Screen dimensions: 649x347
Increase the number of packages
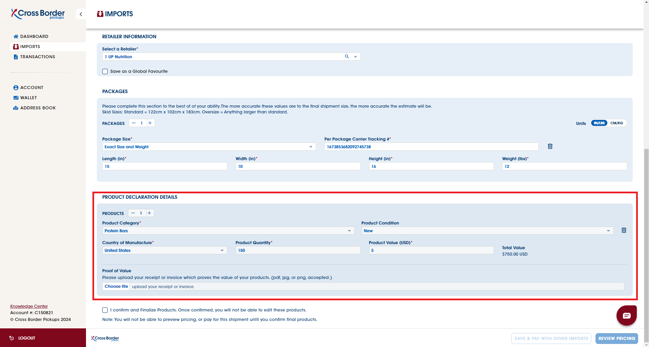(x=150, y=123)
